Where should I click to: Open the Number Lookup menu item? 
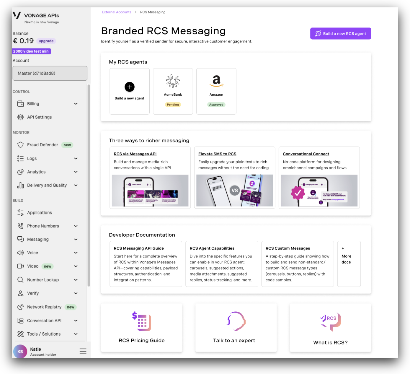[x=43, y=280]
